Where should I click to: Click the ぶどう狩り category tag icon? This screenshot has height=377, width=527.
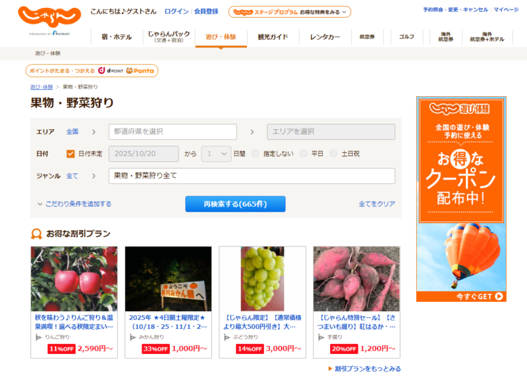[227, 337]
